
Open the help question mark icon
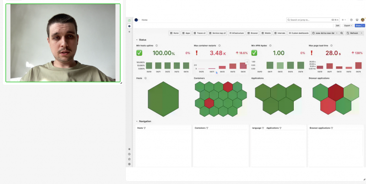(x=351, y=20)
